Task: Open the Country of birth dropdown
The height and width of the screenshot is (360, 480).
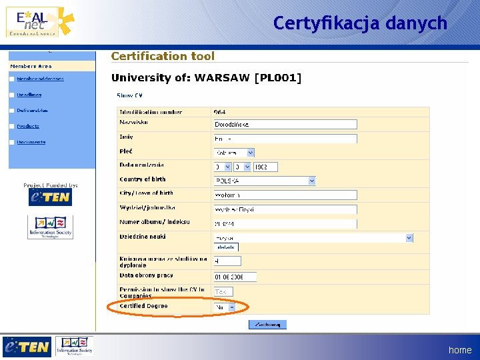Action: [x=265, y=181]
